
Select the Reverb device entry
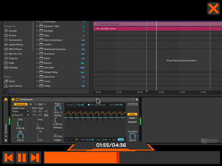(x=47, y=63)
